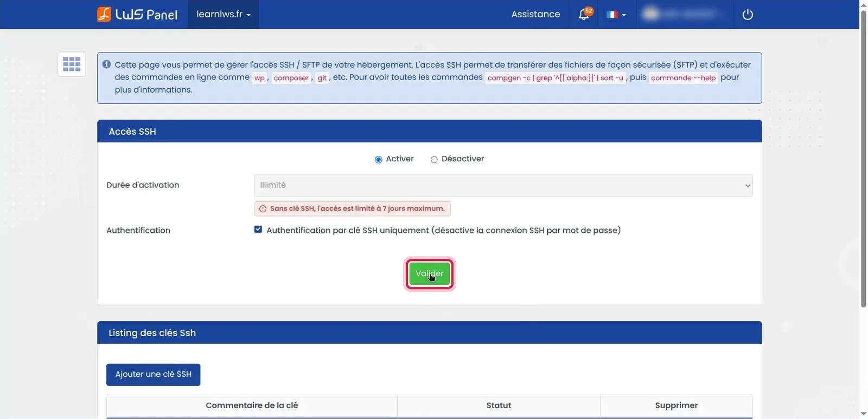This screenshot has width=868, height=419.
Task: Select the Activer radio button
Action: (x=379, y=160)
